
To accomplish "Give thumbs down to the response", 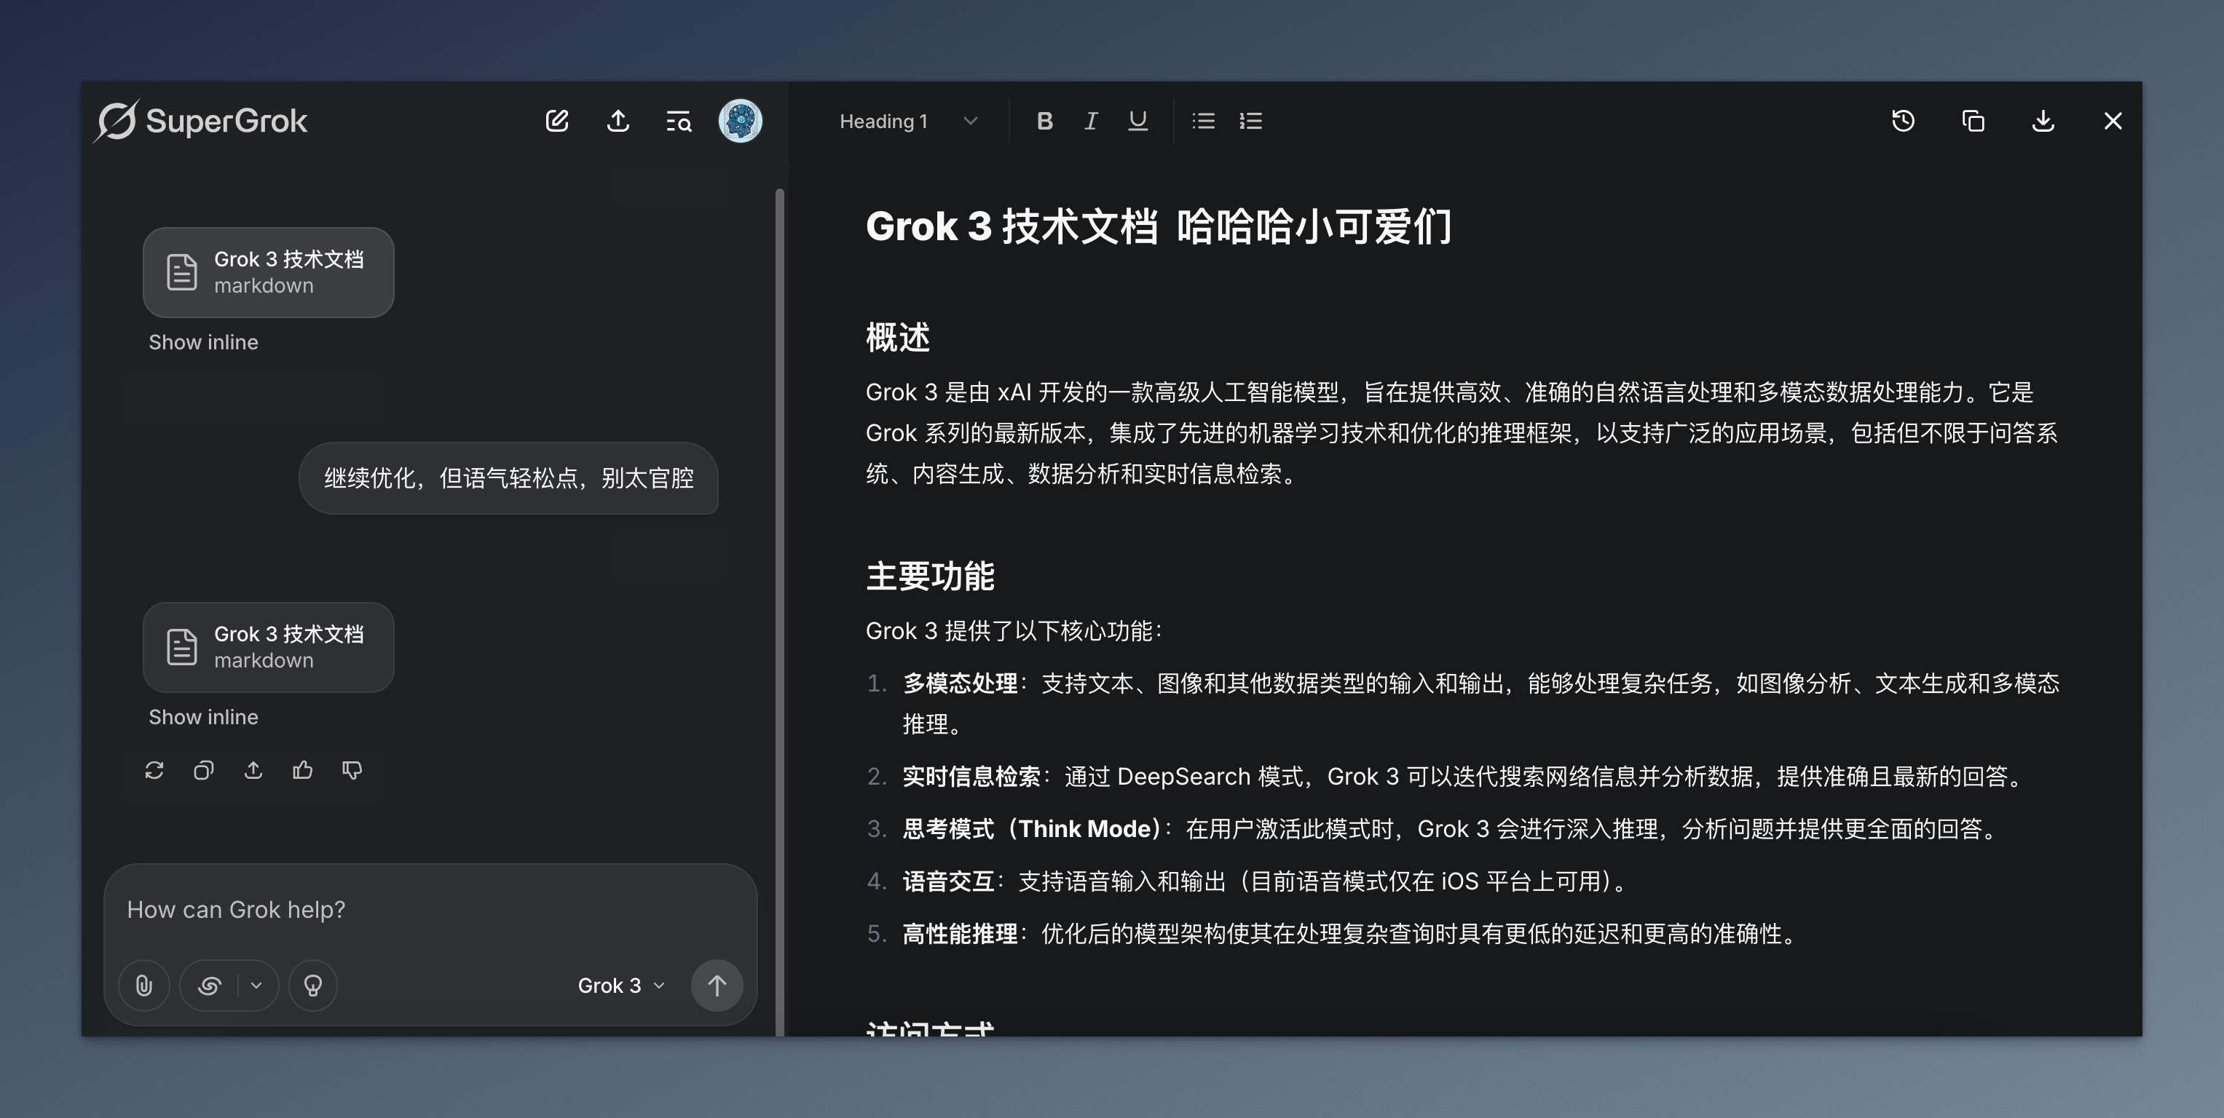I will pyautogui.click(x=352, y=770).
